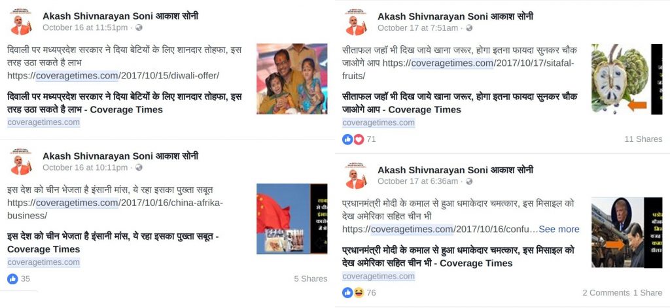Click like reaction icon beside 35 count
Screen dimensions: 670x308
(13, 279)
